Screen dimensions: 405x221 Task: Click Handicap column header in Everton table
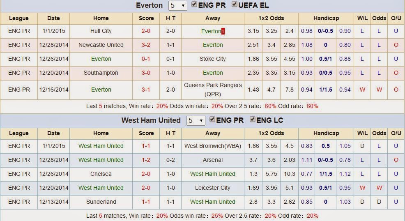pyautogui.click(x=326, y=18)
